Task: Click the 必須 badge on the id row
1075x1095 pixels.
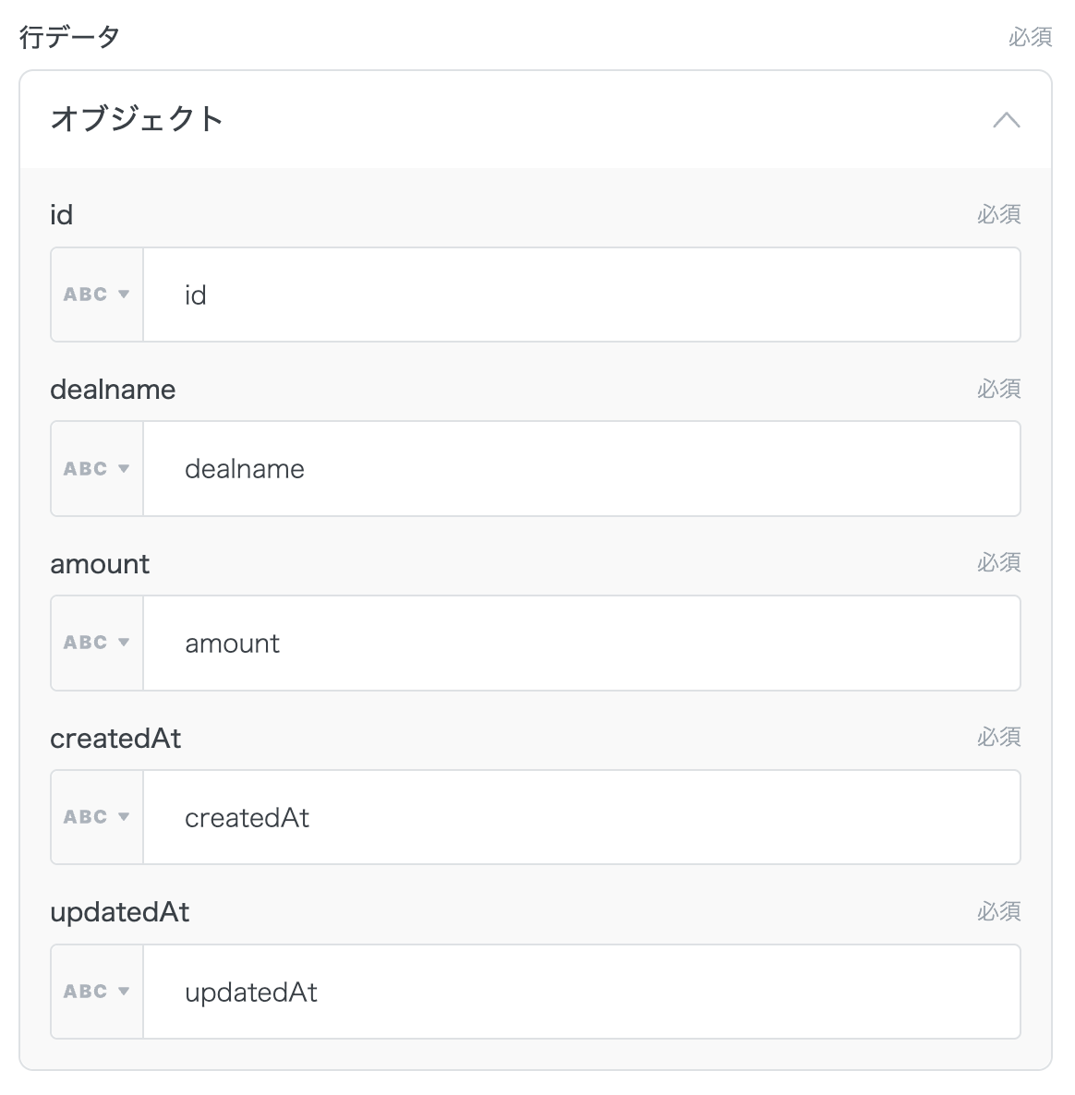Action: (998, 214)
